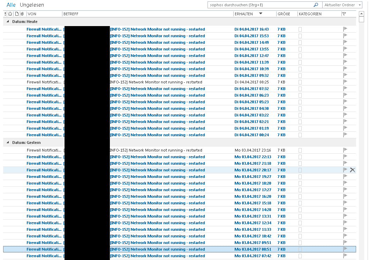369x260 pixels.
Task: Open message received Di 04.04.2017 01:19
Action: pos(180,129)
